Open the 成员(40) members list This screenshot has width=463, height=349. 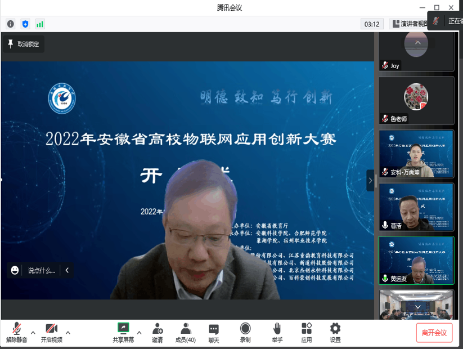[185, 332]
